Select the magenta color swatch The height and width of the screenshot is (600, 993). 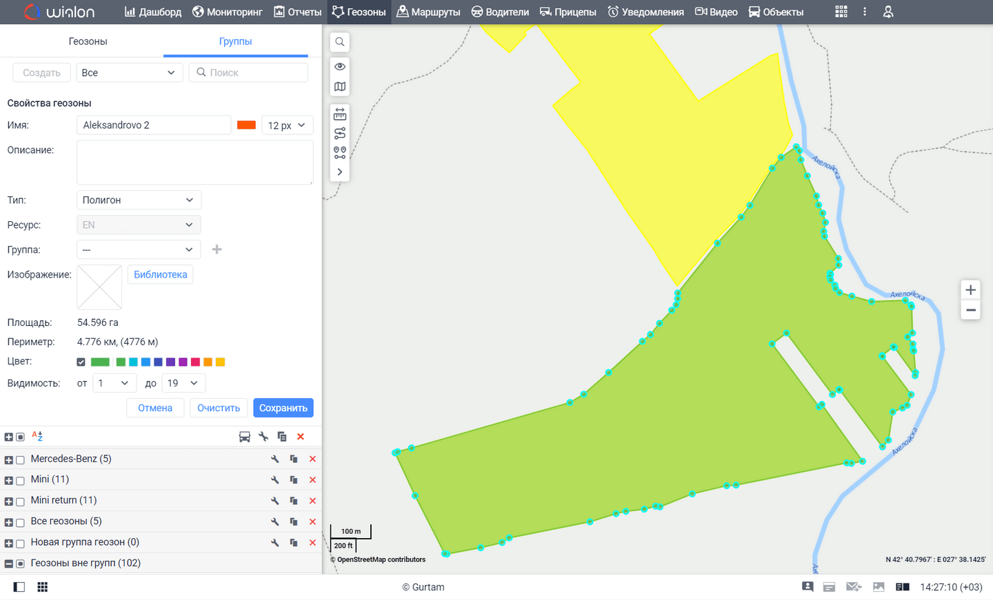point(195,362)
